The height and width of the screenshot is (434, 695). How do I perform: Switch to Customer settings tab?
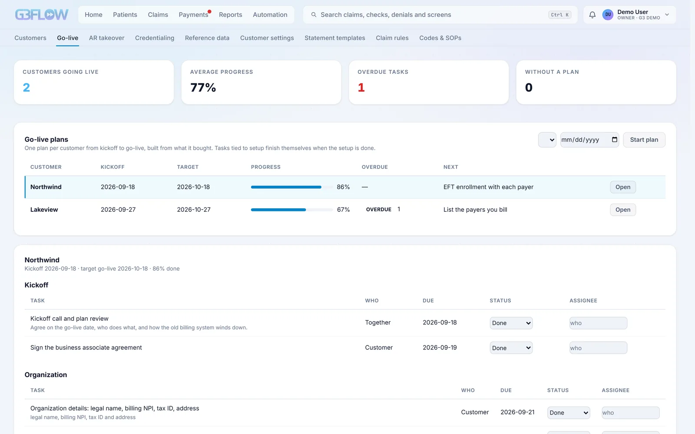point(267,38)
